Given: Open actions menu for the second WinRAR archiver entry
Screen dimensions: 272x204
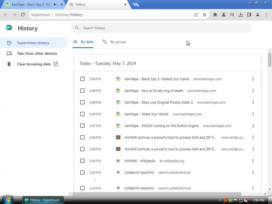Looking at the screenshot, I should point(253,149).
